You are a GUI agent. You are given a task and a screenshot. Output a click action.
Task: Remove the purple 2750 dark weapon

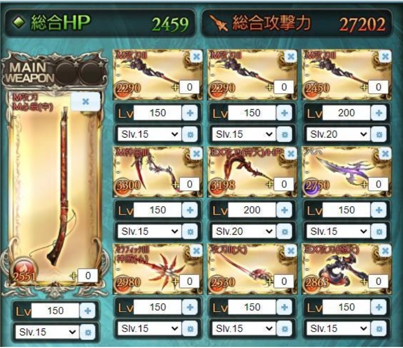pos(385,154)
